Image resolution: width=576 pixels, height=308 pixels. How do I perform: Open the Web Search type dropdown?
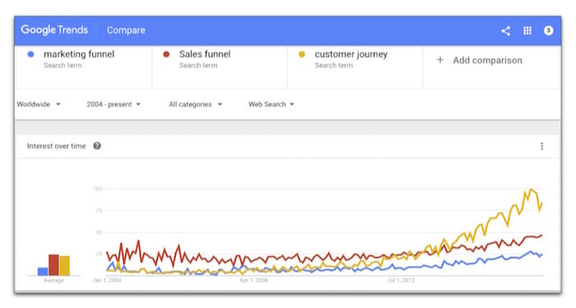(271, 104)
